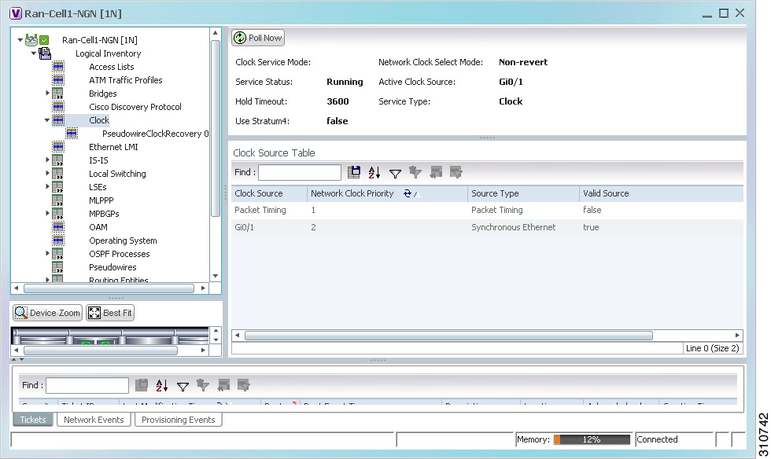Open Cisco Discovery Protocol item
Screen dimensions: 771x459
click(x=135, y=107)
